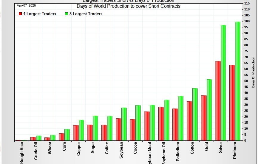Click the green Cotton bar
Image resolution: width=258 pixels, height=164 pixels.
click(195, 114)
